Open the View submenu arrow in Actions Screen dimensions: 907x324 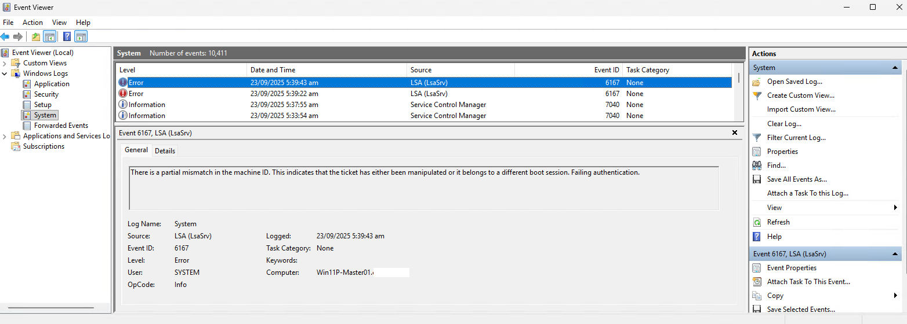coord(896,208)
